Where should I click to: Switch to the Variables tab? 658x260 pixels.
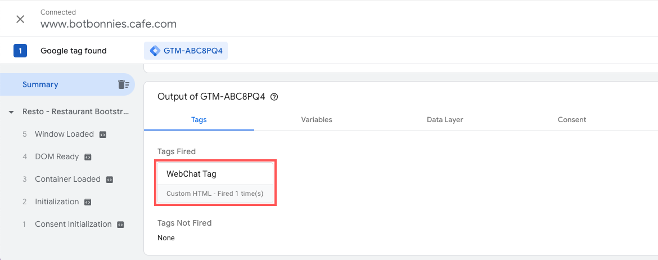pyautogui.click(x=317, y=120)
